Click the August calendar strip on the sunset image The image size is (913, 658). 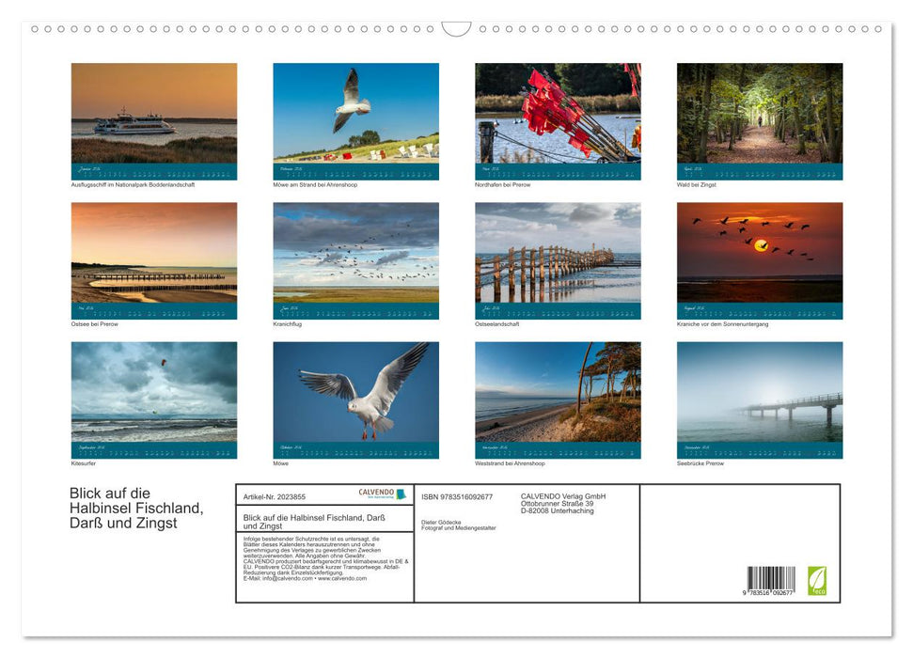click(760, 309)
